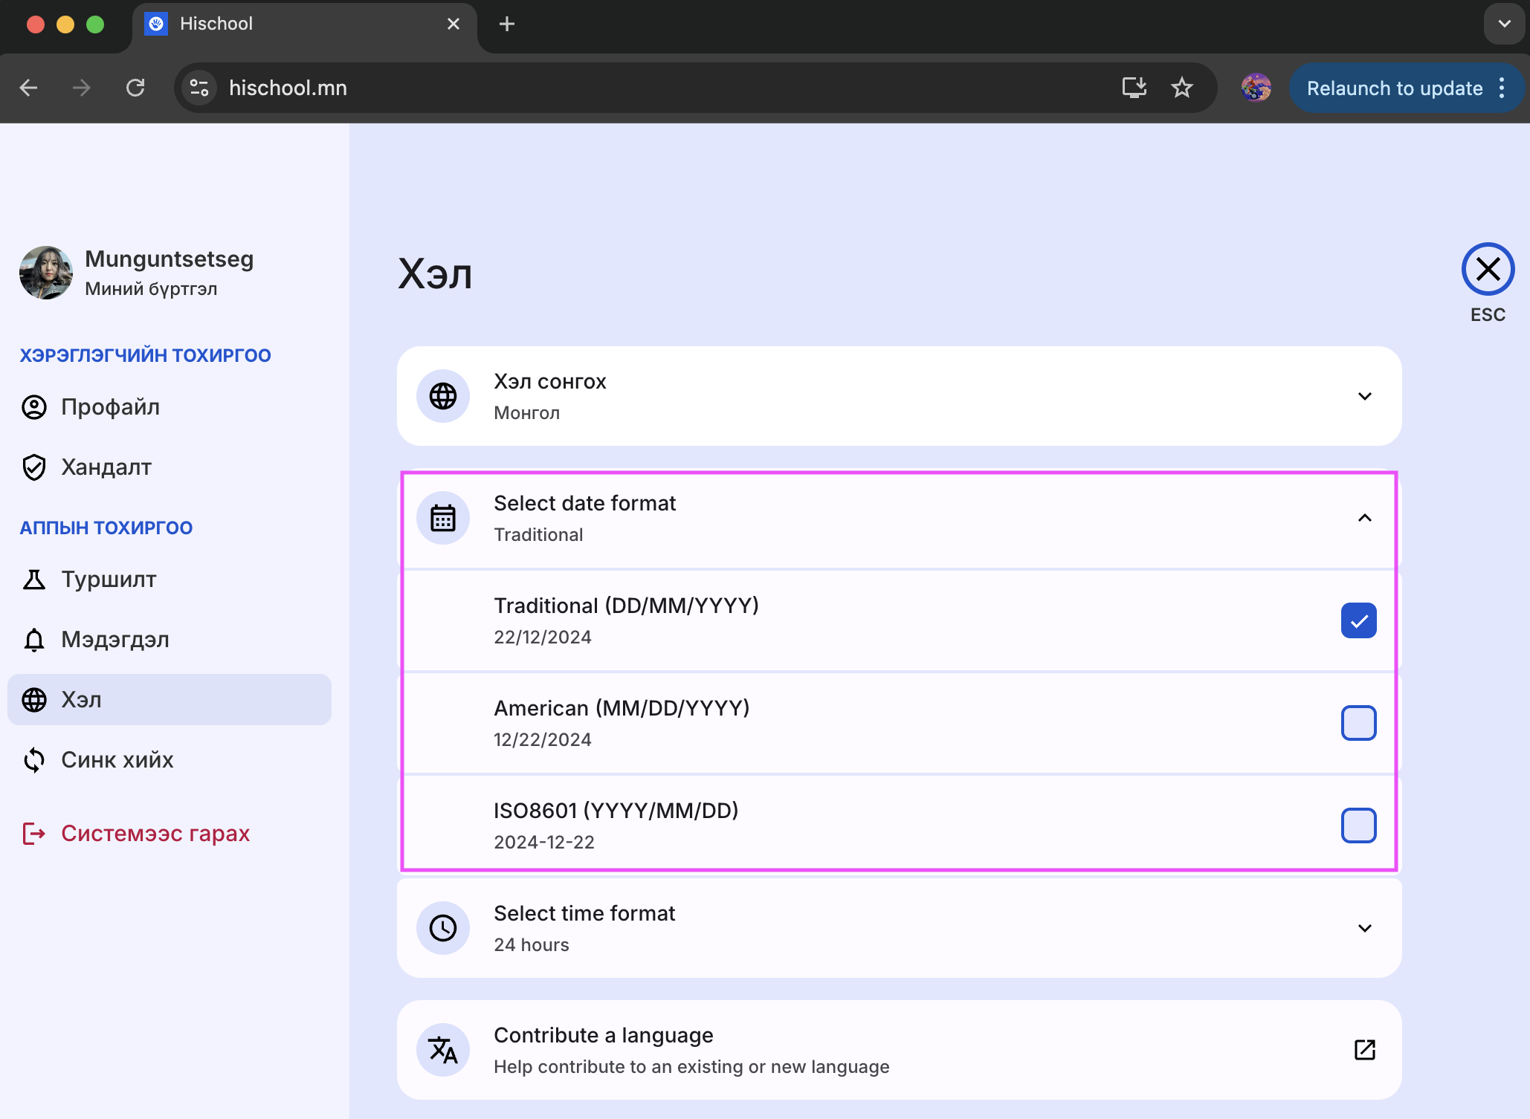Click the install app icon in the address bar
Screen dimensions: 1530x1119
(x=1134, y=88)
